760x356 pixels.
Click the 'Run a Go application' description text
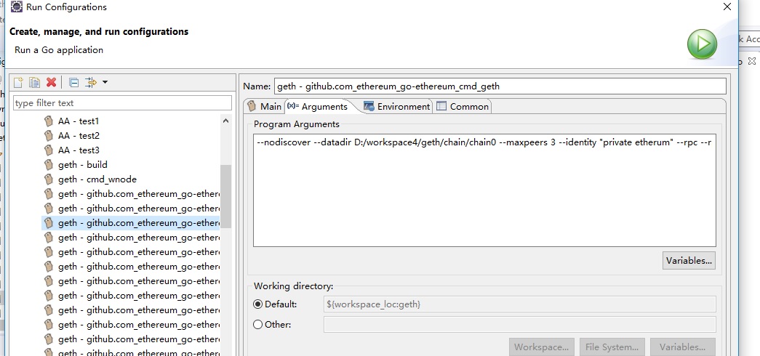(59, 50)
